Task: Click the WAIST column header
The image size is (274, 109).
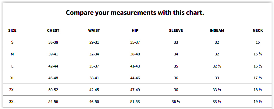Action: pos(94,31)
